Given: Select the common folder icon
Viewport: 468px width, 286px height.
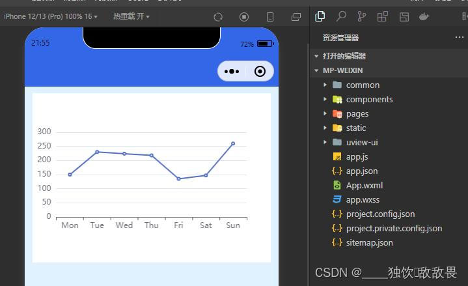Looking at the screenshot, I should 337,85.
